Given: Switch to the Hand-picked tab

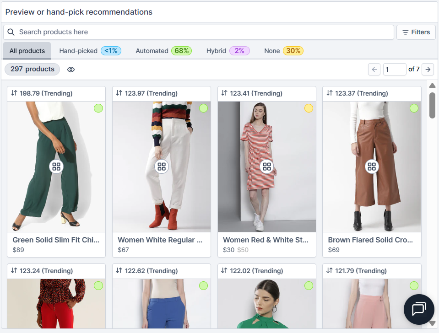Looking at the screenshot, I should [x=90, y=51].
